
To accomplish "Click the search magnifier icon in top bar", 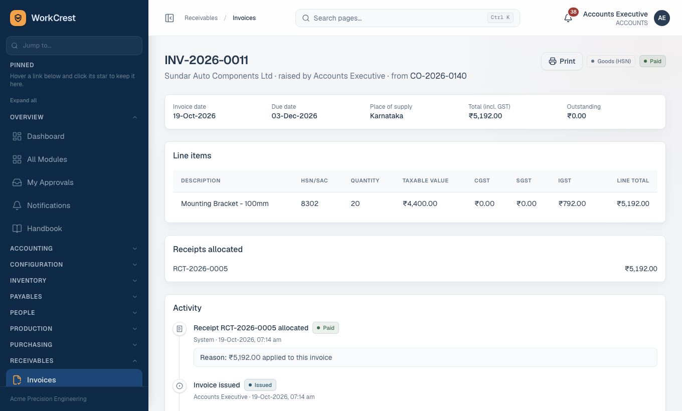I will (x=306, y=18).
